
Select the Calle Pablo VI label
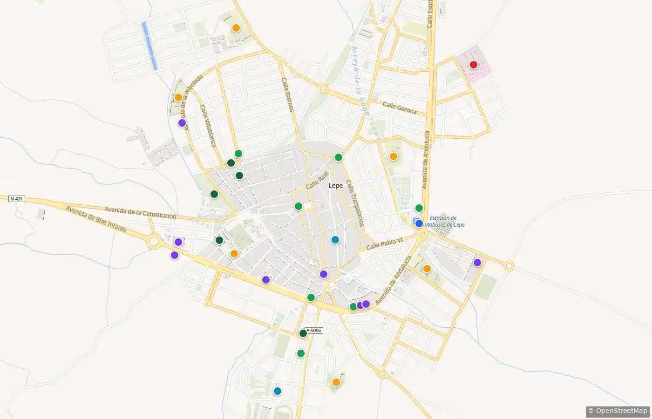[x=385, y=244]
